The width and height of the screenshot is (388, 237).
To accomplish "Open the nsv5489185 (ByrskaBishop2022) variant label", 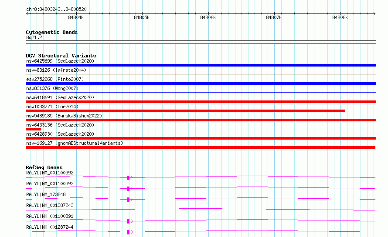I will pyautogui.click(x=64, y=116).
